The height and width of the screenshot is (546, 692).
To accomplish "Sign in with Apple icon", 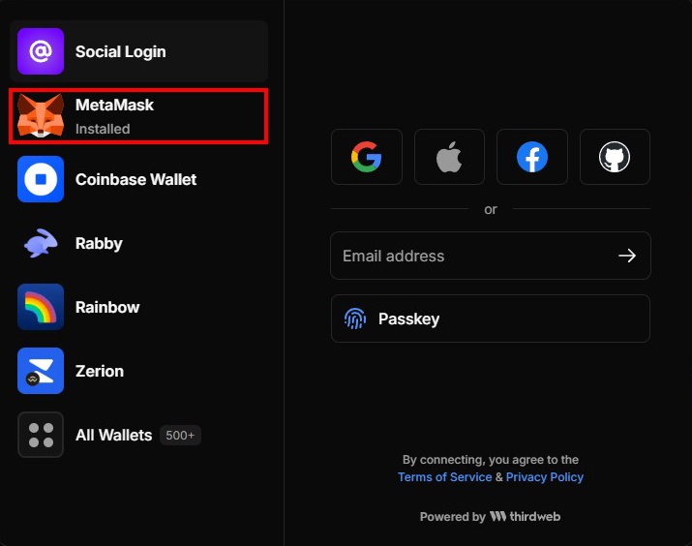I will point(449,157).
